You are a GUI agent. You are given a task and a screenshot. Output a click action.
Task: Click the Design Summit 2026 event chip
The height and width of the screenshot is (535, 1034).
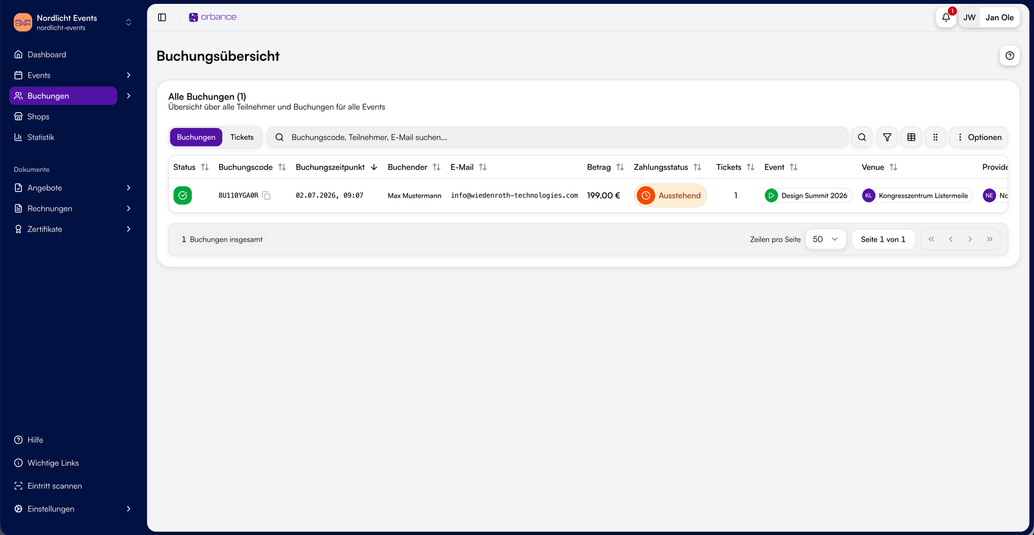pos(808,196)
